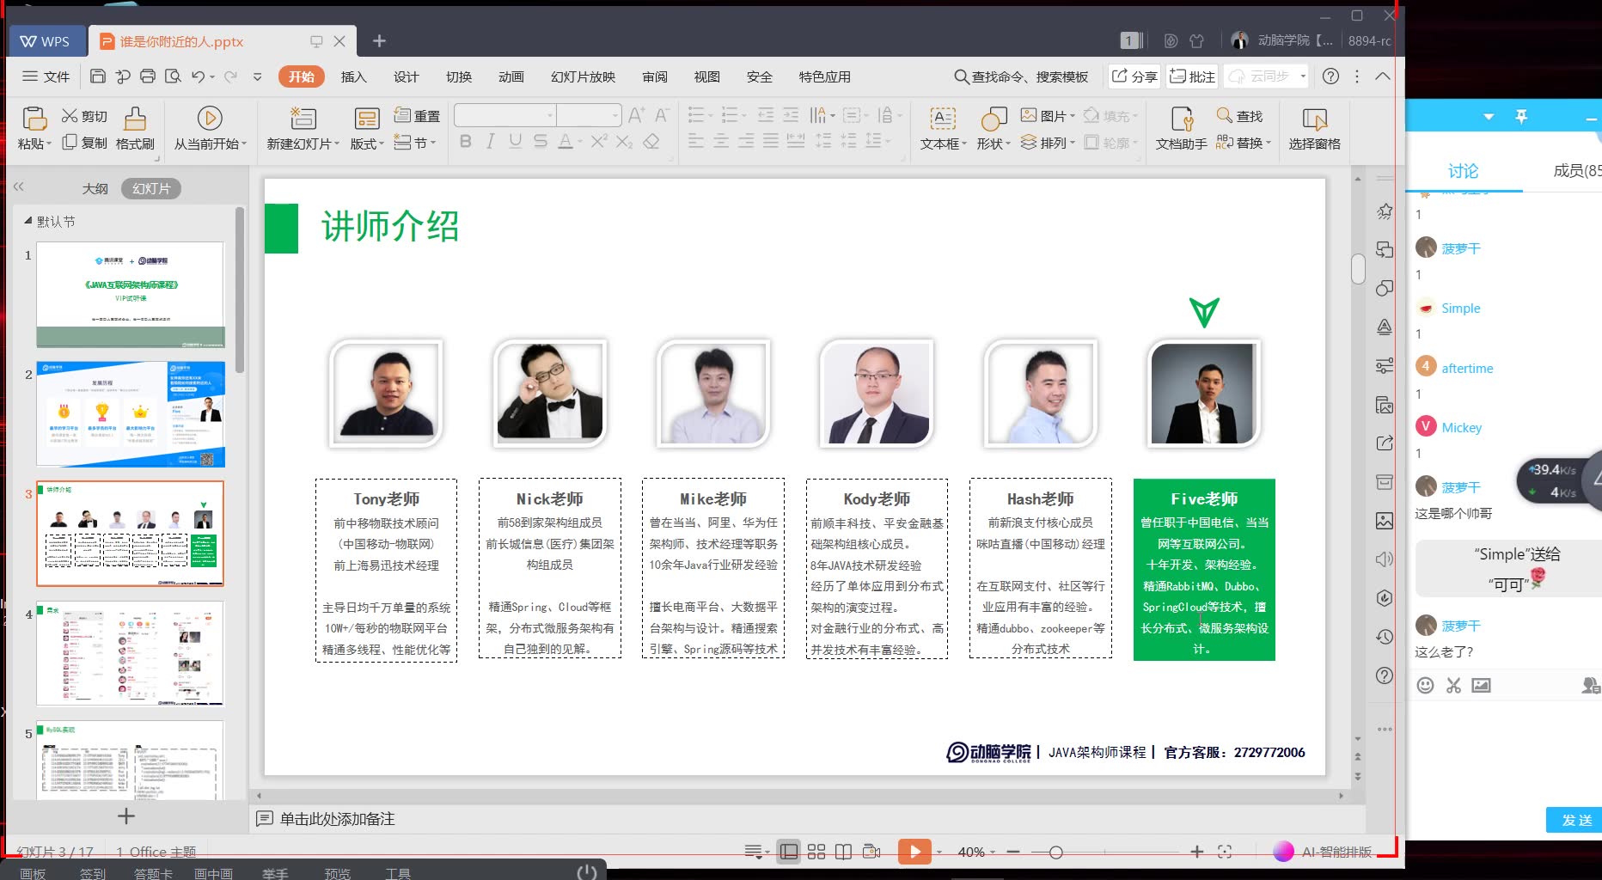Click the text box icon
The height and width of the screenshot is (880, 1602).
coord(943,118)
